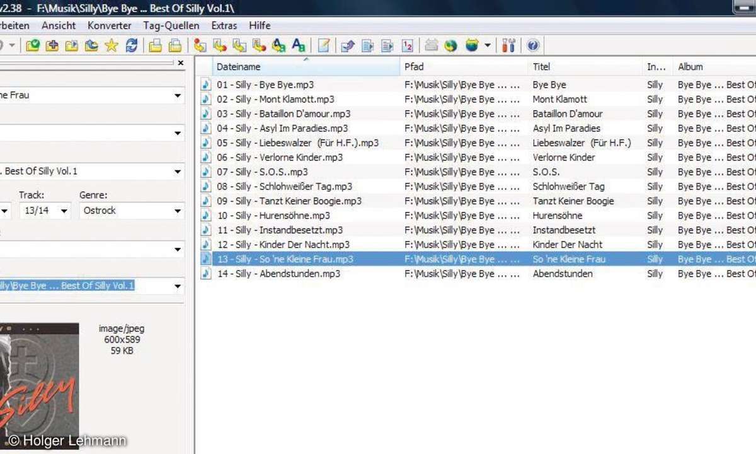
Task: Expand the album field dropdown arrow
Action: pos(178,172)
